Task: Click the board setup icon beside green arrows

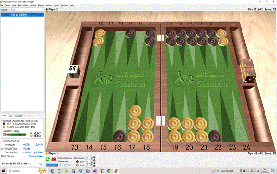Action: click(x=54, y=159)
